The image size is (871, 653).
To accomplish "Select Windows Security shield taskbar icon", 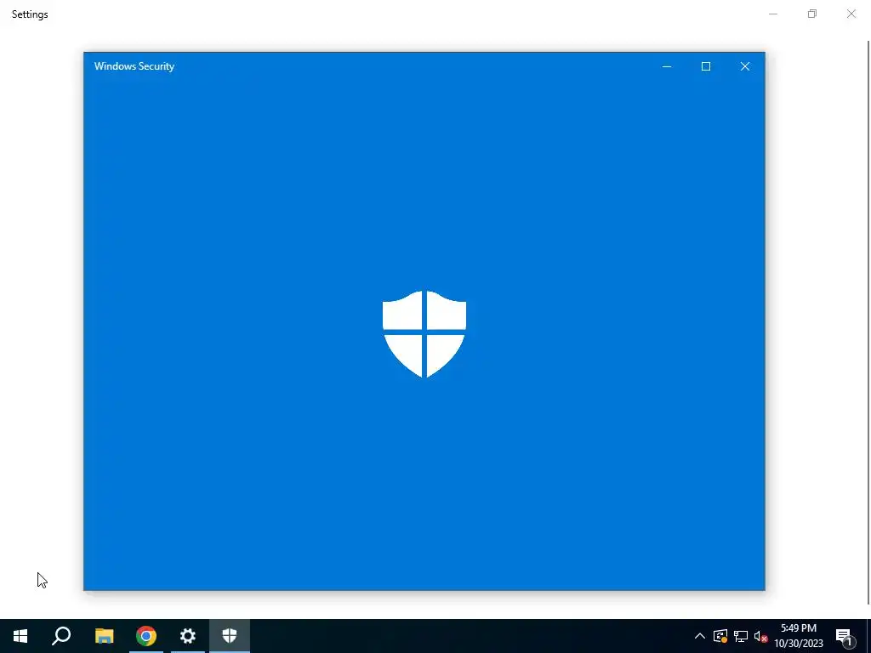I will click(230, 636).
